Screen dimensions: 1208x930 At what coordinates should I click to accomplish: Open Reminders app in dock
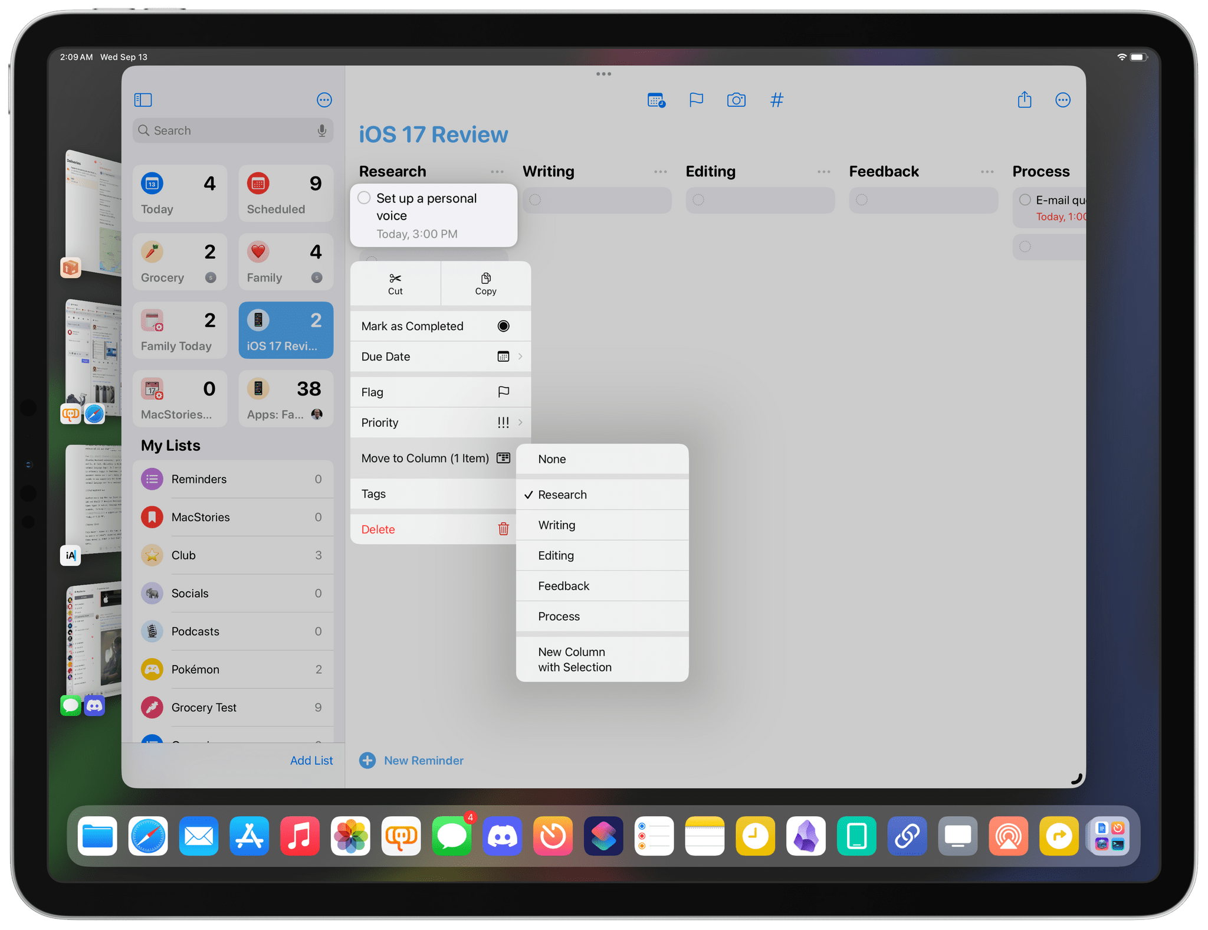pyautogui.click(x=654, y=836)
